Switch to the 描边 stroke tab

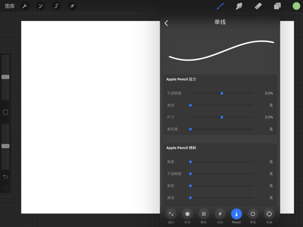pos(171,217)
